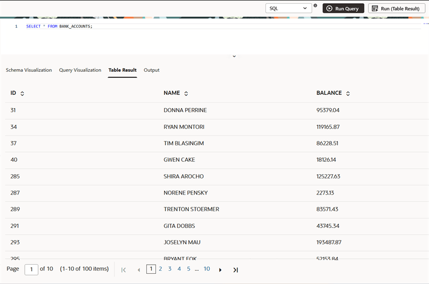Go to page 10 link
Screen dimensions: 429x284
click(x=206, y=268)
